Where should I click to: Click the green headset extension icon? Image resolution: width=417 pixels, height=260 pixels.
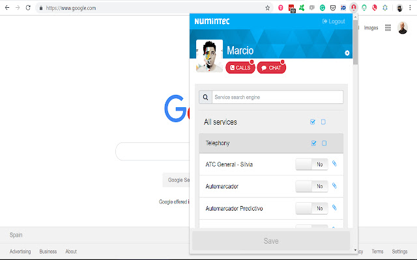[x=364, y=8]
